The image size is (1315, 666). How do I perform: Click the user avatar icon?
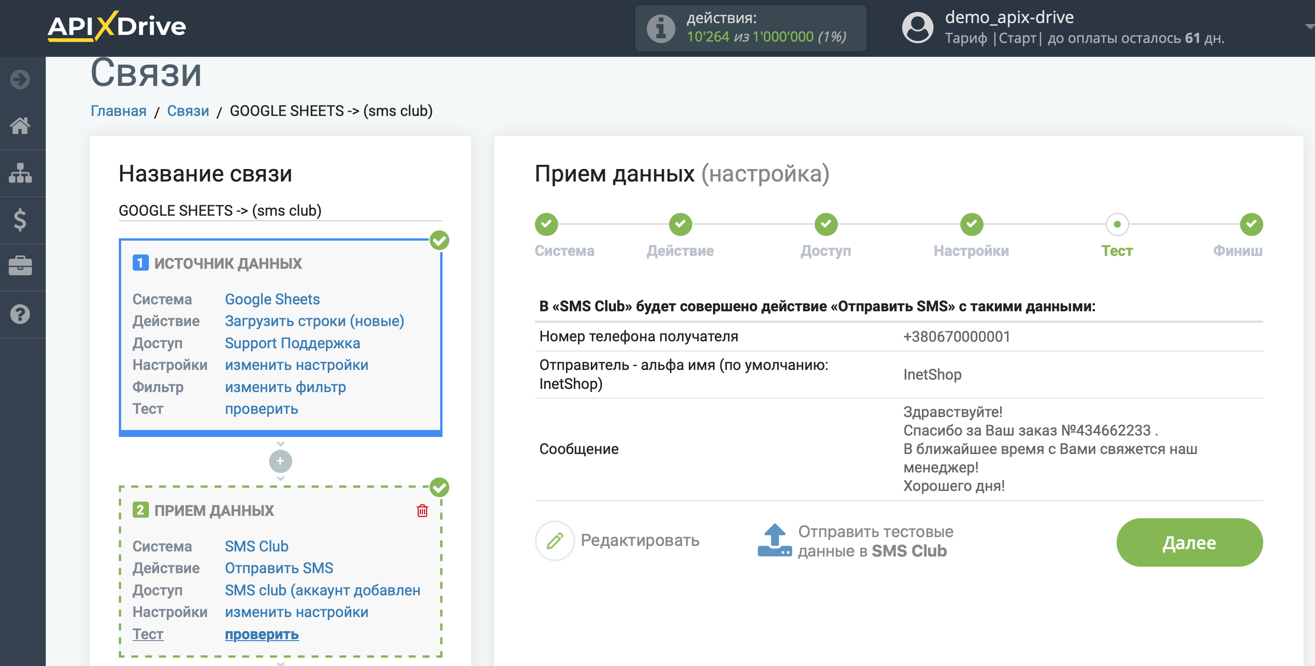click(917, 28)
